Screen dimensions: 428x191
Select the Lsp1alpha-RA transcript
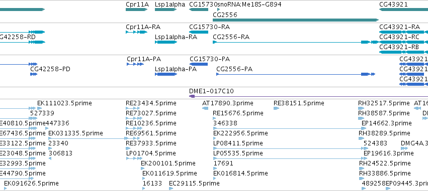click(165, 42)
